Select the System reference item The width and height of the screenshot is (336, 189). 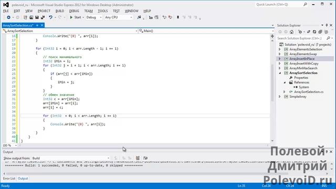click(x=304, y=87)
